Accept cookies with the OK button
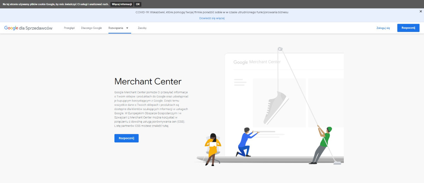 coord(138,4)
